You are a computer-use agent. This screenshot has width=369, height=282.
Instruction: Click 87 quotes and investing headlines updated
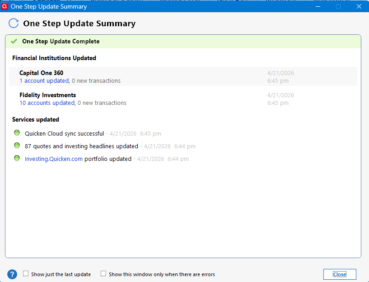pyautogui.click(x=81, y=146)
